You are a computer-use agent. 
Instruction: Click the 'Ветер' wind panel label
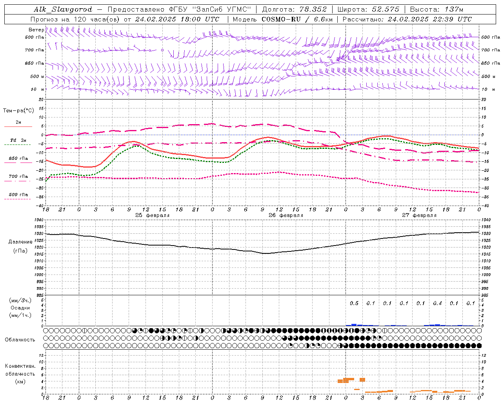pos(36,30)
